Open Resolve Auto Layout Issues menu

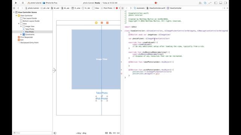(118, 133)
